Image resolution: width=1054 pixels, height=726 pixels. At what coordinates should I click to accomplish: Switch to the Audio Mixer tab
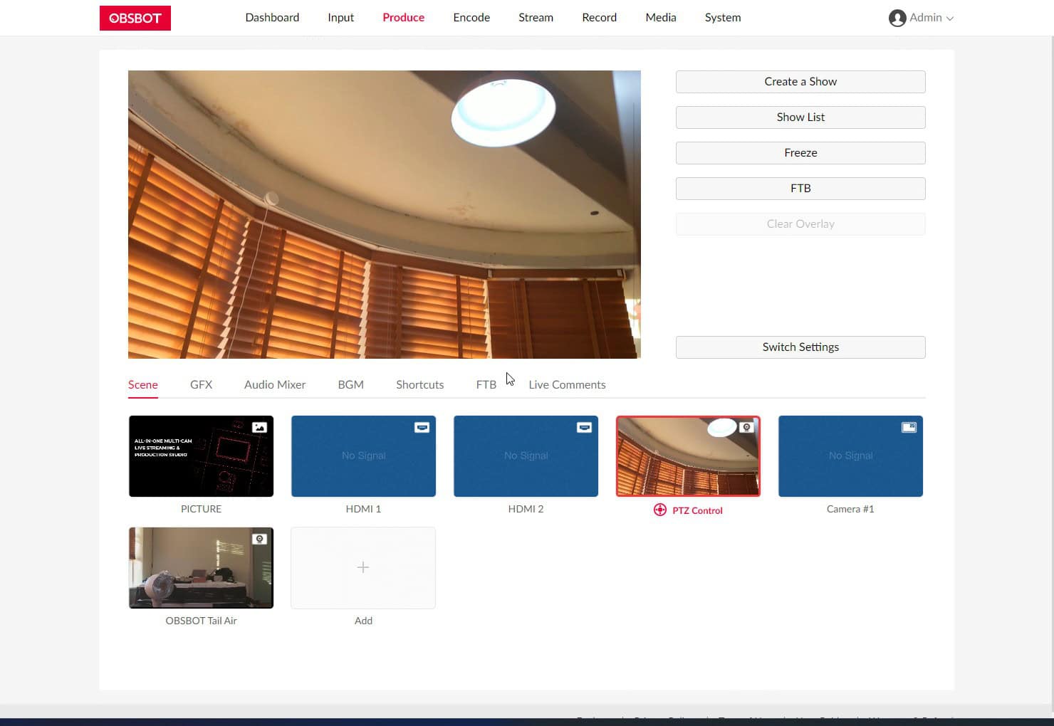275,384
